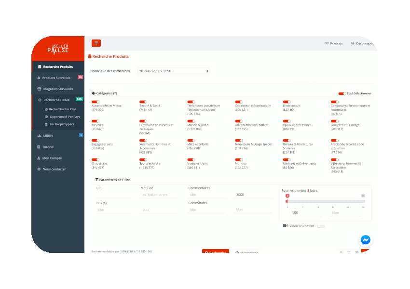
Task: Click the person icon beside Mon Compte
Action: pos(39,158)
